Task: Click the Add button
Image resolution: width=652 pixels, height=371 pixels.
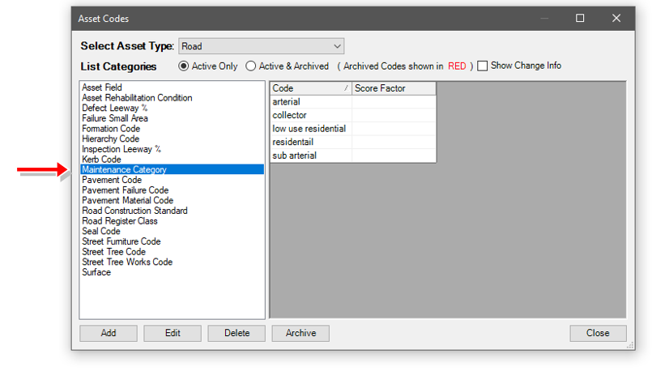Action: tap(108, 333)
